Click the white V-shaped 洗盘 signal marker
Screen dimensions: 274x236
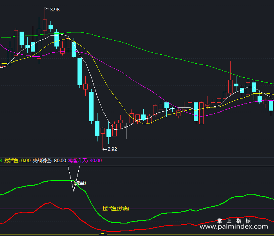pos(74,179)
